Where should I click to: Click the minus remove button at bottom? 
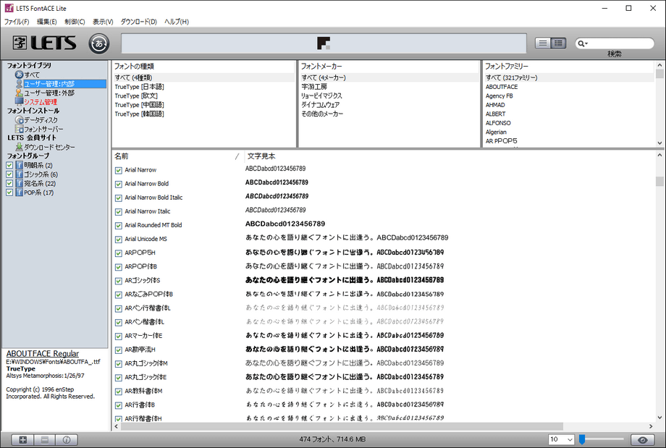point(45,440)
